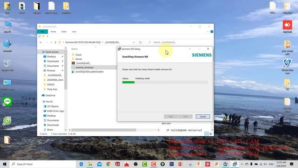Launch Google Chrome from the taskbar

(108, 164)
